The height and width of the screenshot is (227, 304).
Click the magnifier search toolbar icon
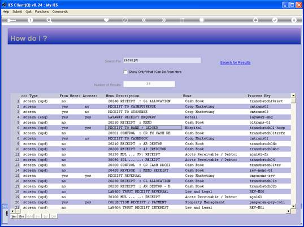click(49, 20)
